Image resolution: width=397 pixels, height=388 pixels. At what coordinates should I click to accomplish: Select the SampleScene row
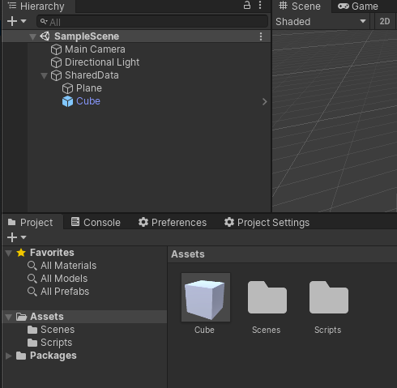pos(136,36)
